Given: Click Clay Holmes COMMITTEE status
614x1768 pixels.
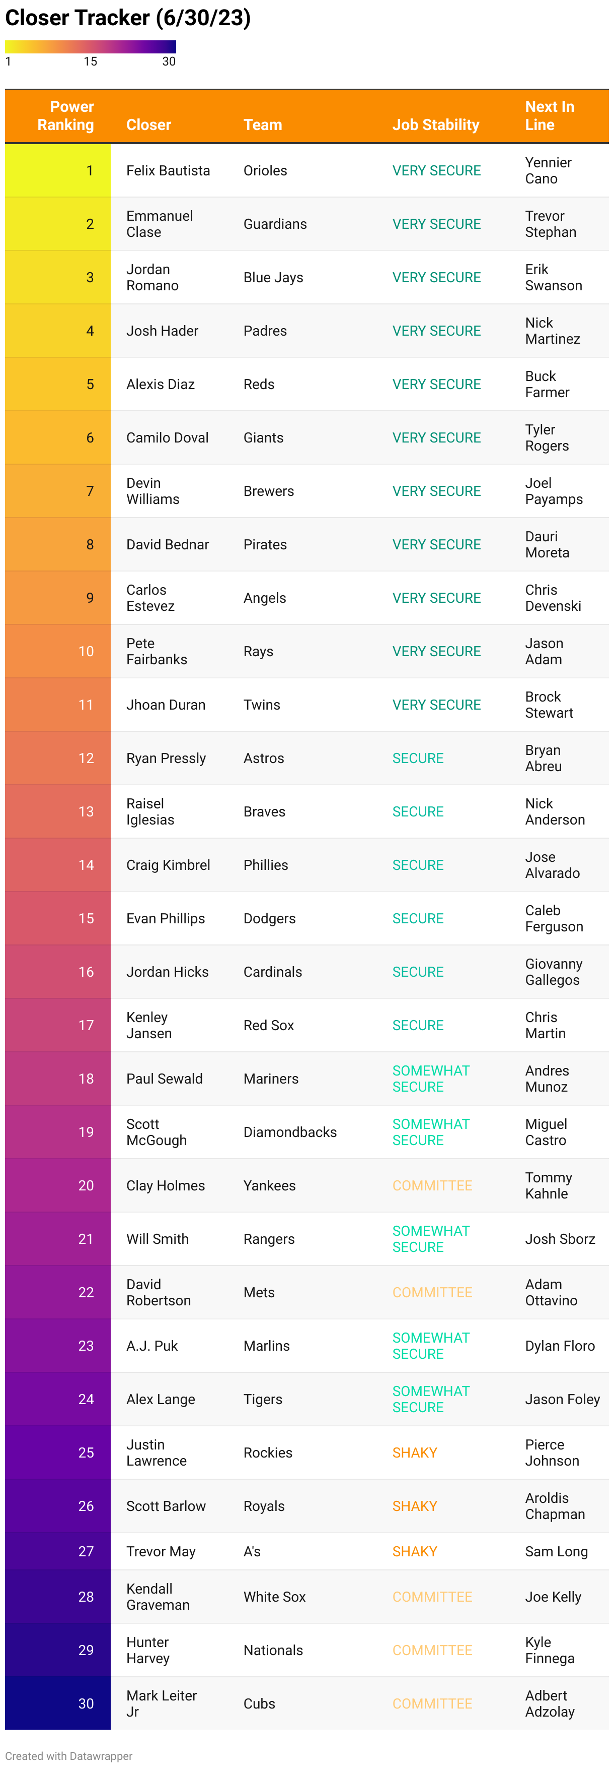Looking at the screenshot, I should click(432, 1185).
